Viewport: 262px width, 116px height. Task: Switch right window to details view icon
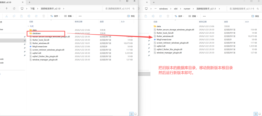tap(256, 114)
